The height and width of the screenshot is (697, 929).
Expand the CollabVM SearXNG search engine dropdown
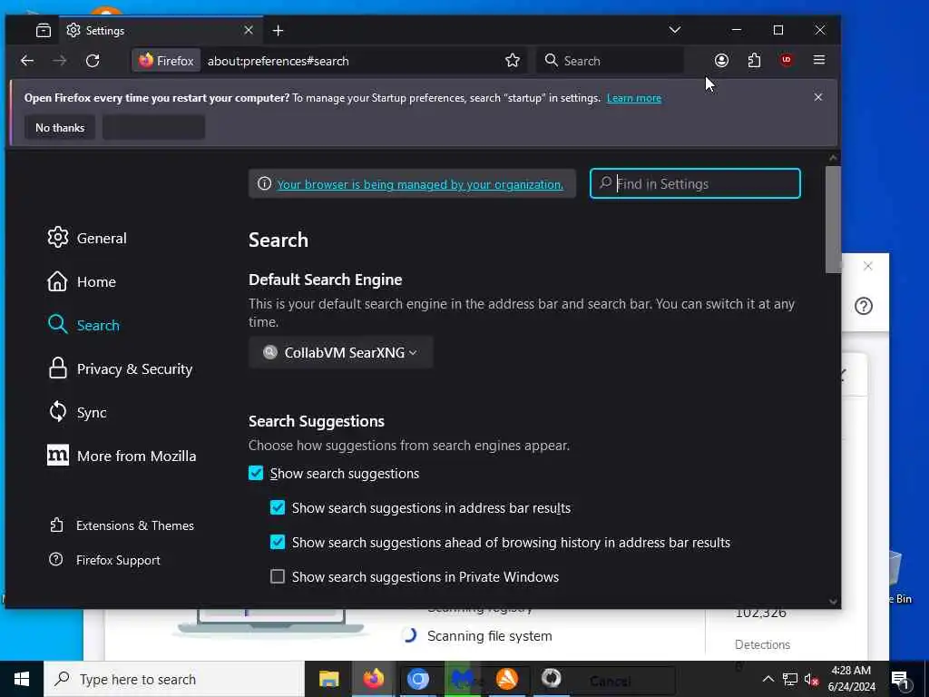point(341,352)
